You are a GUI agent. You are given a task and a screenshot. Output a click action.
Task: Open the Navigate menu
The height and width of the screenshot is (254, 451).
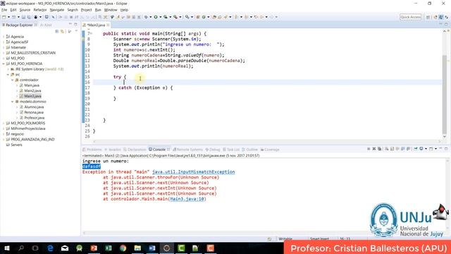(x=57, y=10)
